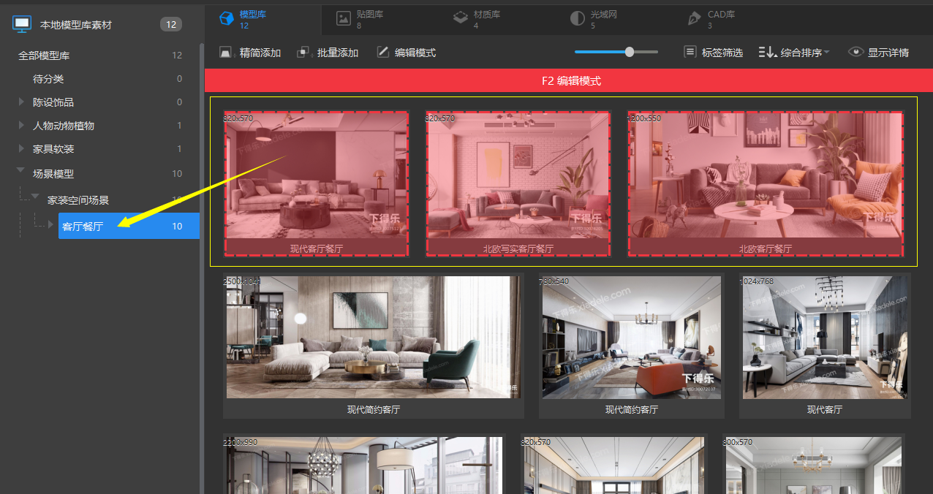Click the 光域网 half-circle icon
Image resolution: width=933 pixels, height=494 pixels.
coord(578,19)
